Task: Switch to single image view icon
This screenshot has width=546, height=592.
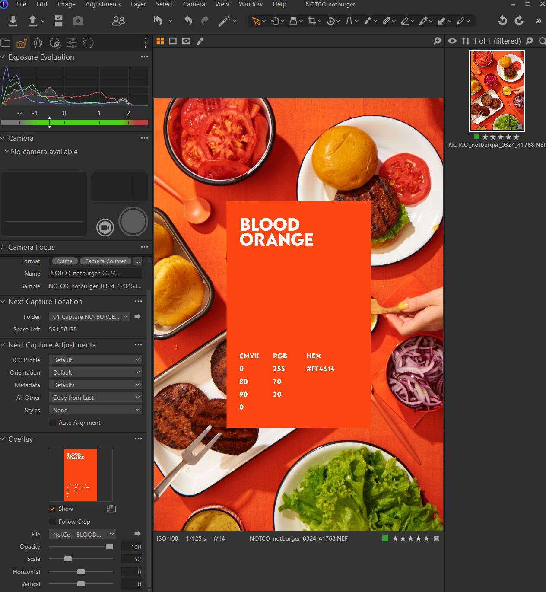Action: point(173,41)
